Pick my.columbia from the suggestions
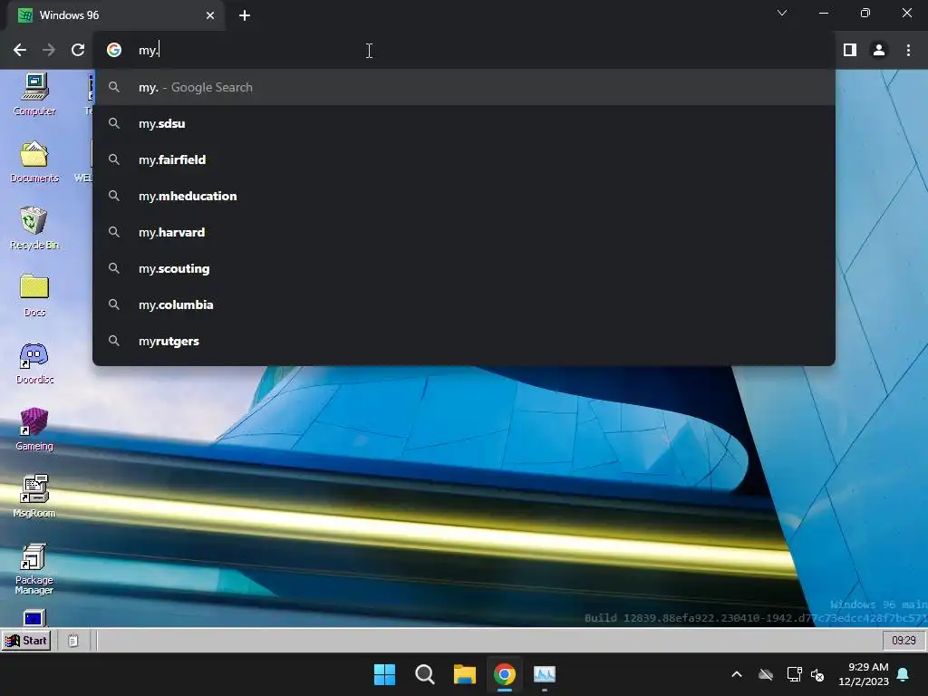Image resolution: width=928 pixels, height=696 pixels. [464, 304]
